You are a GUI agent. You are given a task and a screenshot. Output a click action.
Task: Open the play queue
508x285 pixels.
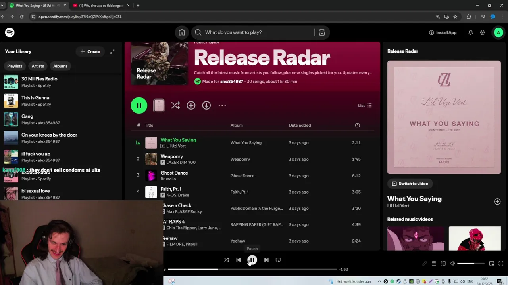coord(434,264)
